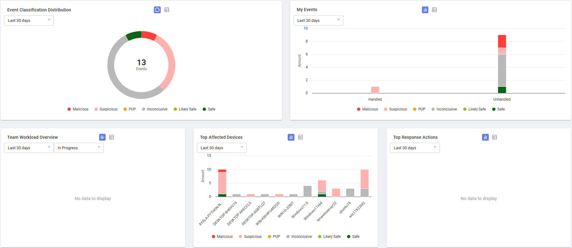Click the Safe green color dot in My Events
The image size is (572, 248).
click(x=494, y=109)
